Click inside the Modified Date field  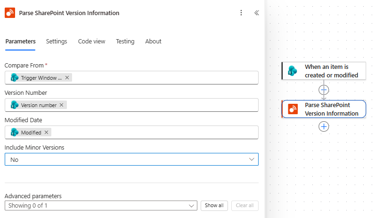(131, 132)
